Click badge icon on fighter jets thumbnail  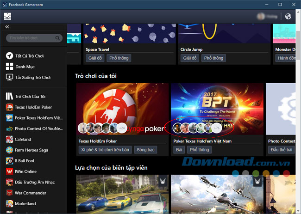click(x=257, y=181)
